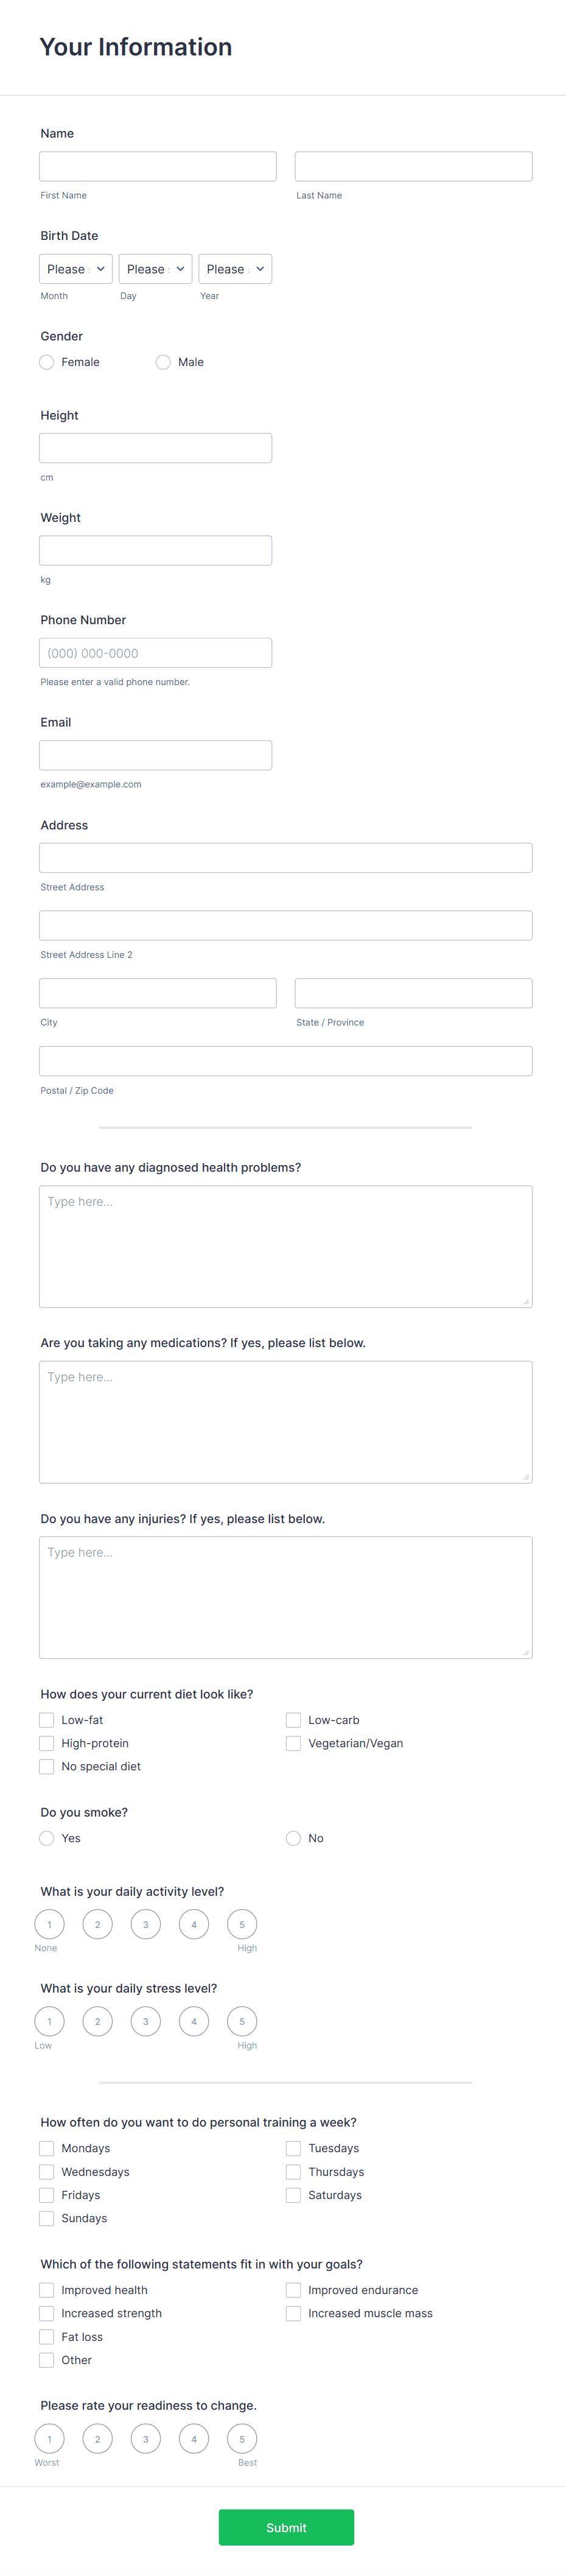The width and height of the screenshot is (566, 2576).
Task: Check the 'Increased muscle mass' goal
Action: pos(293,2313)
